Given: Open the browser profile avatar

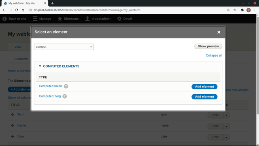Looking at the screenshot, I should 248,10.
